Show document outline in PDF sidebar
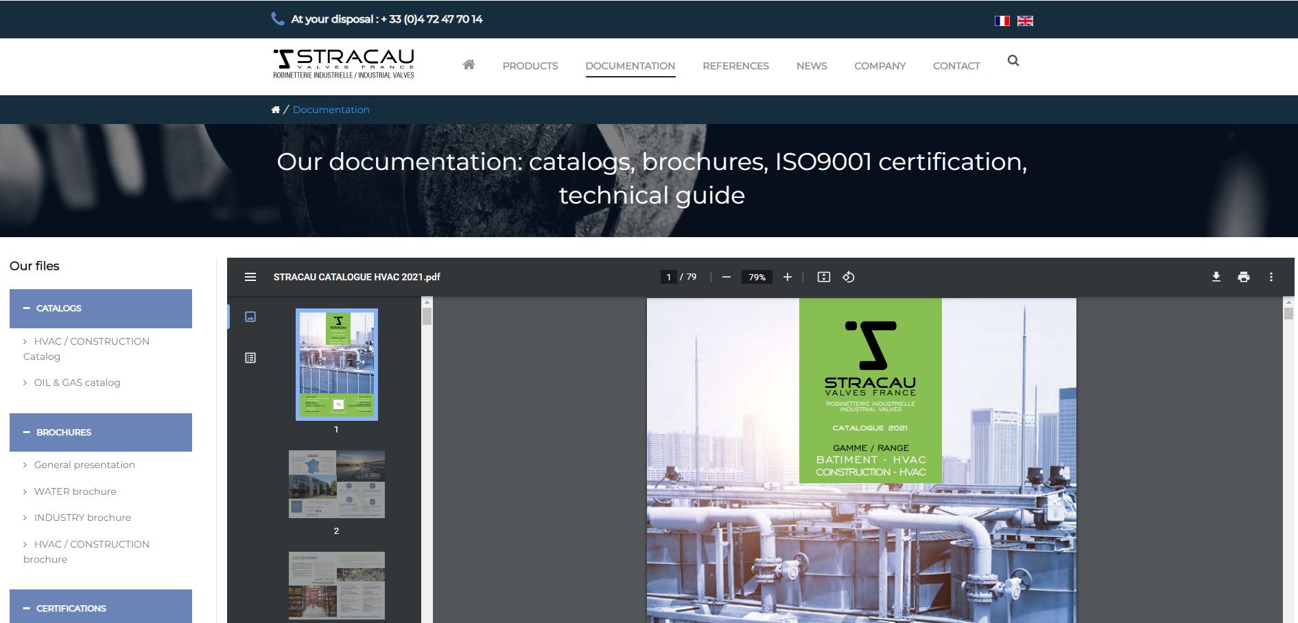1298x623 pixels. coord(250,358)
